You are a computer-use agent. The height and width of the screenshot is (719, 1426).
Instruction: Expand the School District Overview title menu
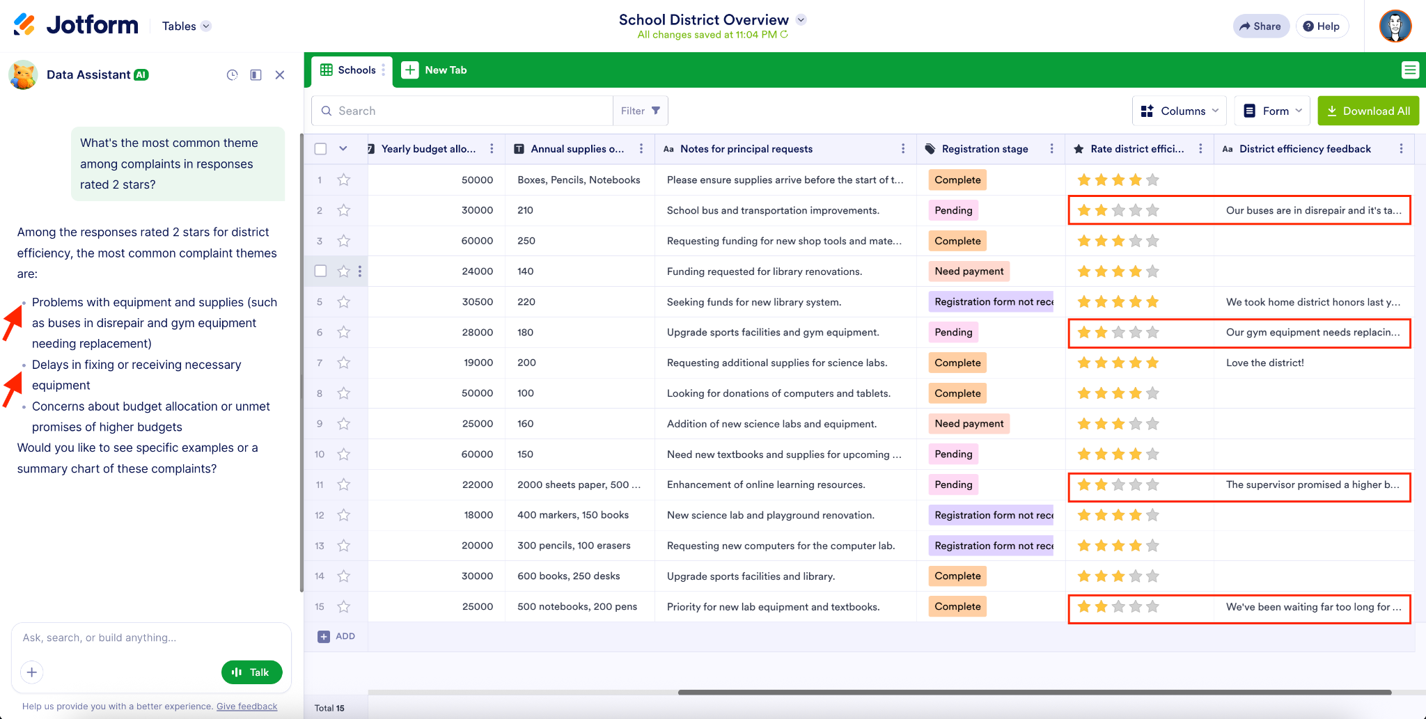801,19
